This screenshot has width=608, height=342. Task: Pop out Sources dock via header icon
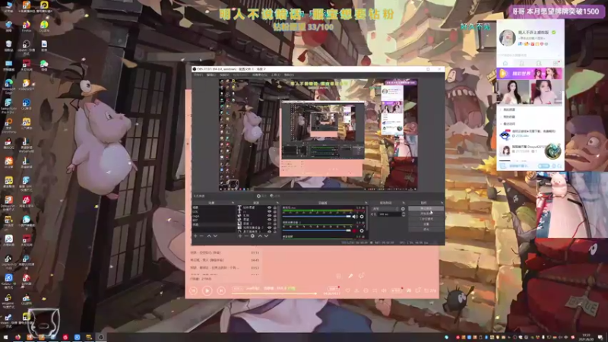(x=277, y=203)
